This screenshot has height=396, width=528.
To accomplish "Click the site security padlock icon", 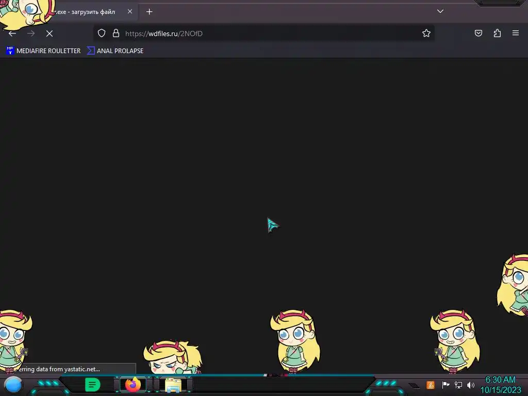I will [x=116, y=33].
